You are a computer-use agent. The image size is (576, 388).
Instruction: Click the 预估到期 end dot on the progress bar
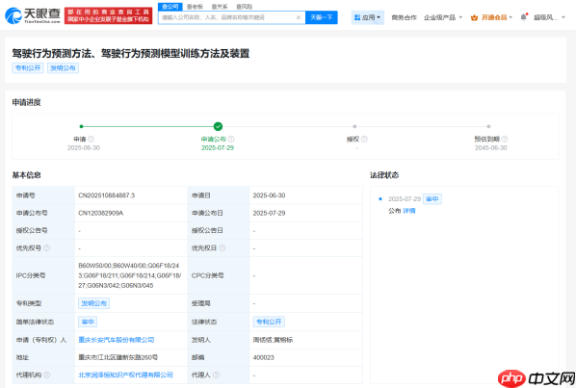(488, 126)
